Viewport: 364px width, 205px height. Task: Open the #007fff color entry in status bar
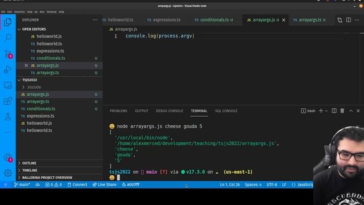point(130,184)
